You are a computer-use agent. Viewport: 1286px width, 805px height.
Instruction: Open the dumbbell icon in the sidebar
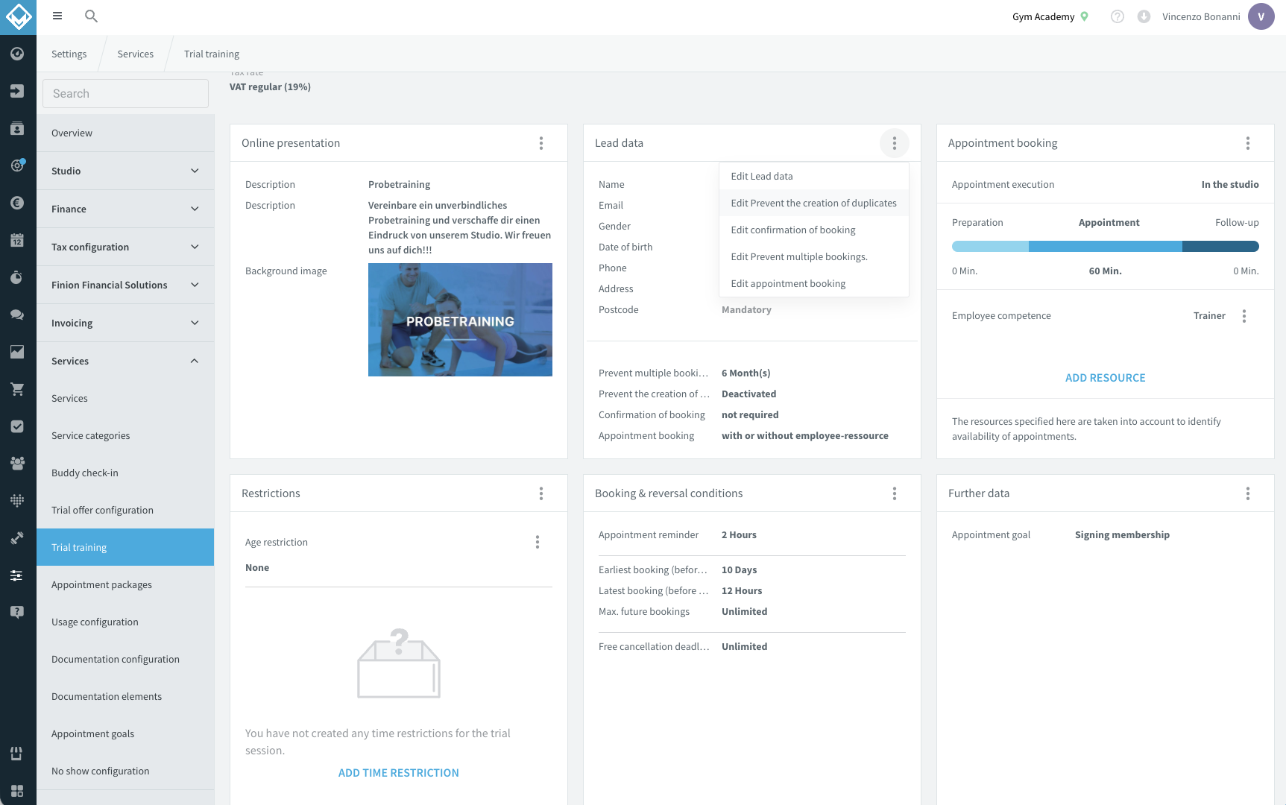coord(17,538)
